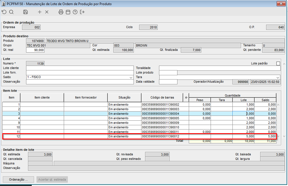Select the Código de barras column header
Screen dimensions: 288x186
coord(162,97)
